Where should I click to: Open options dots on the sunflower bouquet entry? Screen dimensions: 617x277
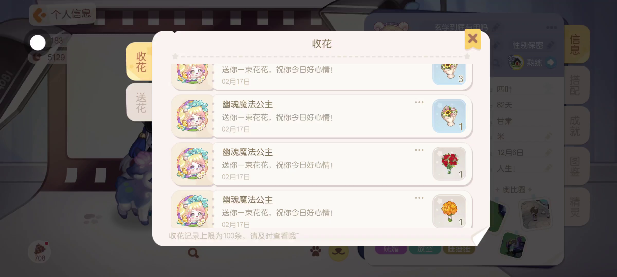[419, 102]
